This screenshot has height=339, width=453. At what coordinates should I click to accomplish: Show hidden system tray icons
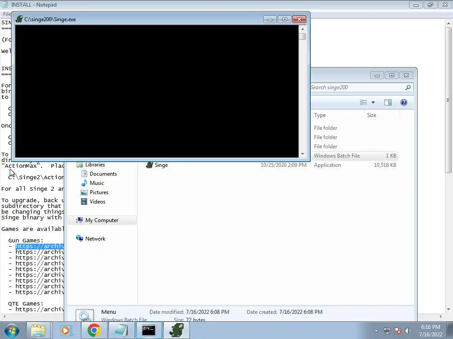(376, 331)
